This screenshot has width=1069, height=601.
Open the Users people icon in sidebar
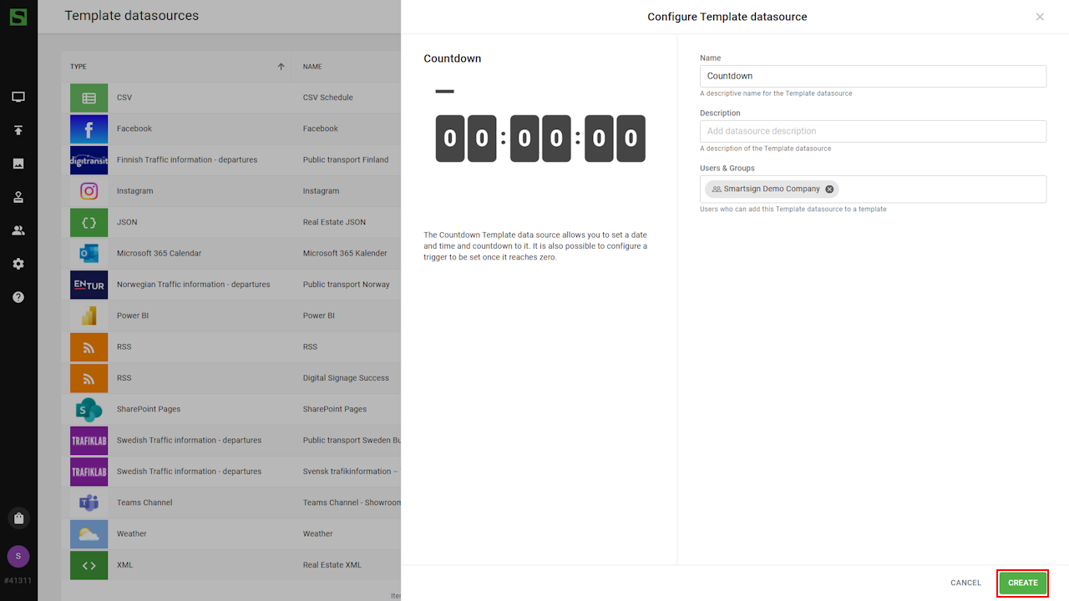(18, 230)
